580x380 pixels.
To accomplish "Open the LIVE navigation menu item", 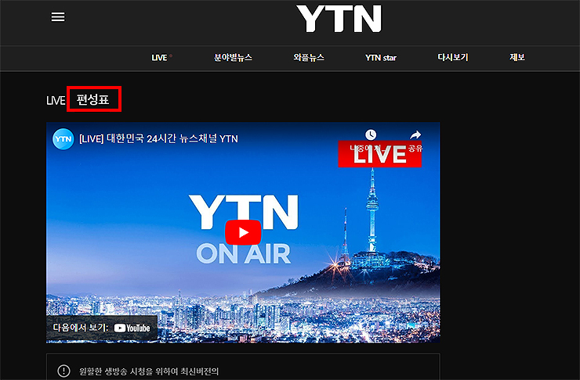I will point(159,58).
